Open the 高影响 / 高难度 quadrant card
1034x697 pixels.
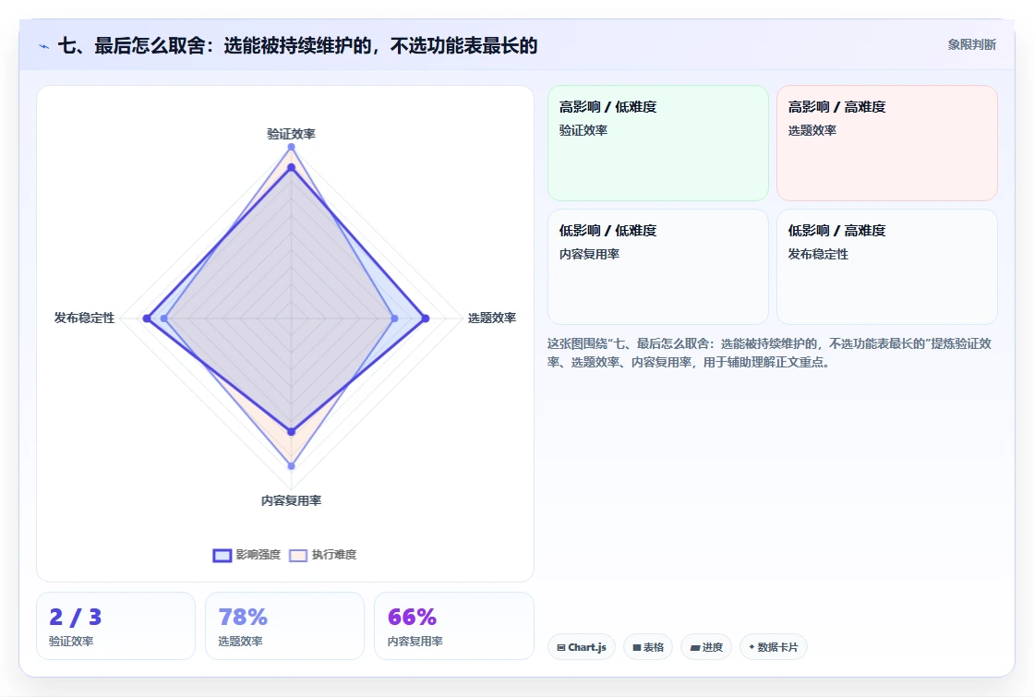click(x=887, y=143)
